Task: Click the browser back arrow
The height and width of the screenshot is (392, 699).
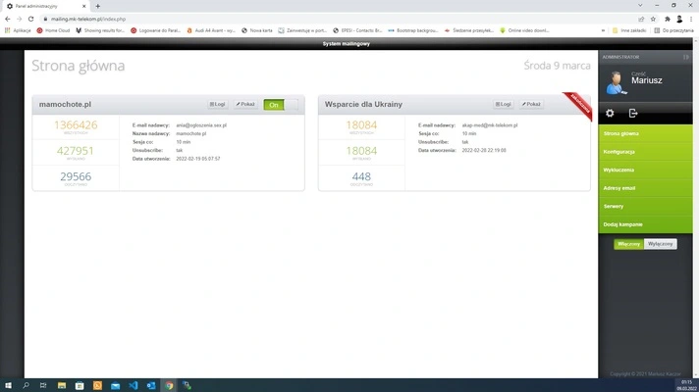Action: [x=8, y=20]
